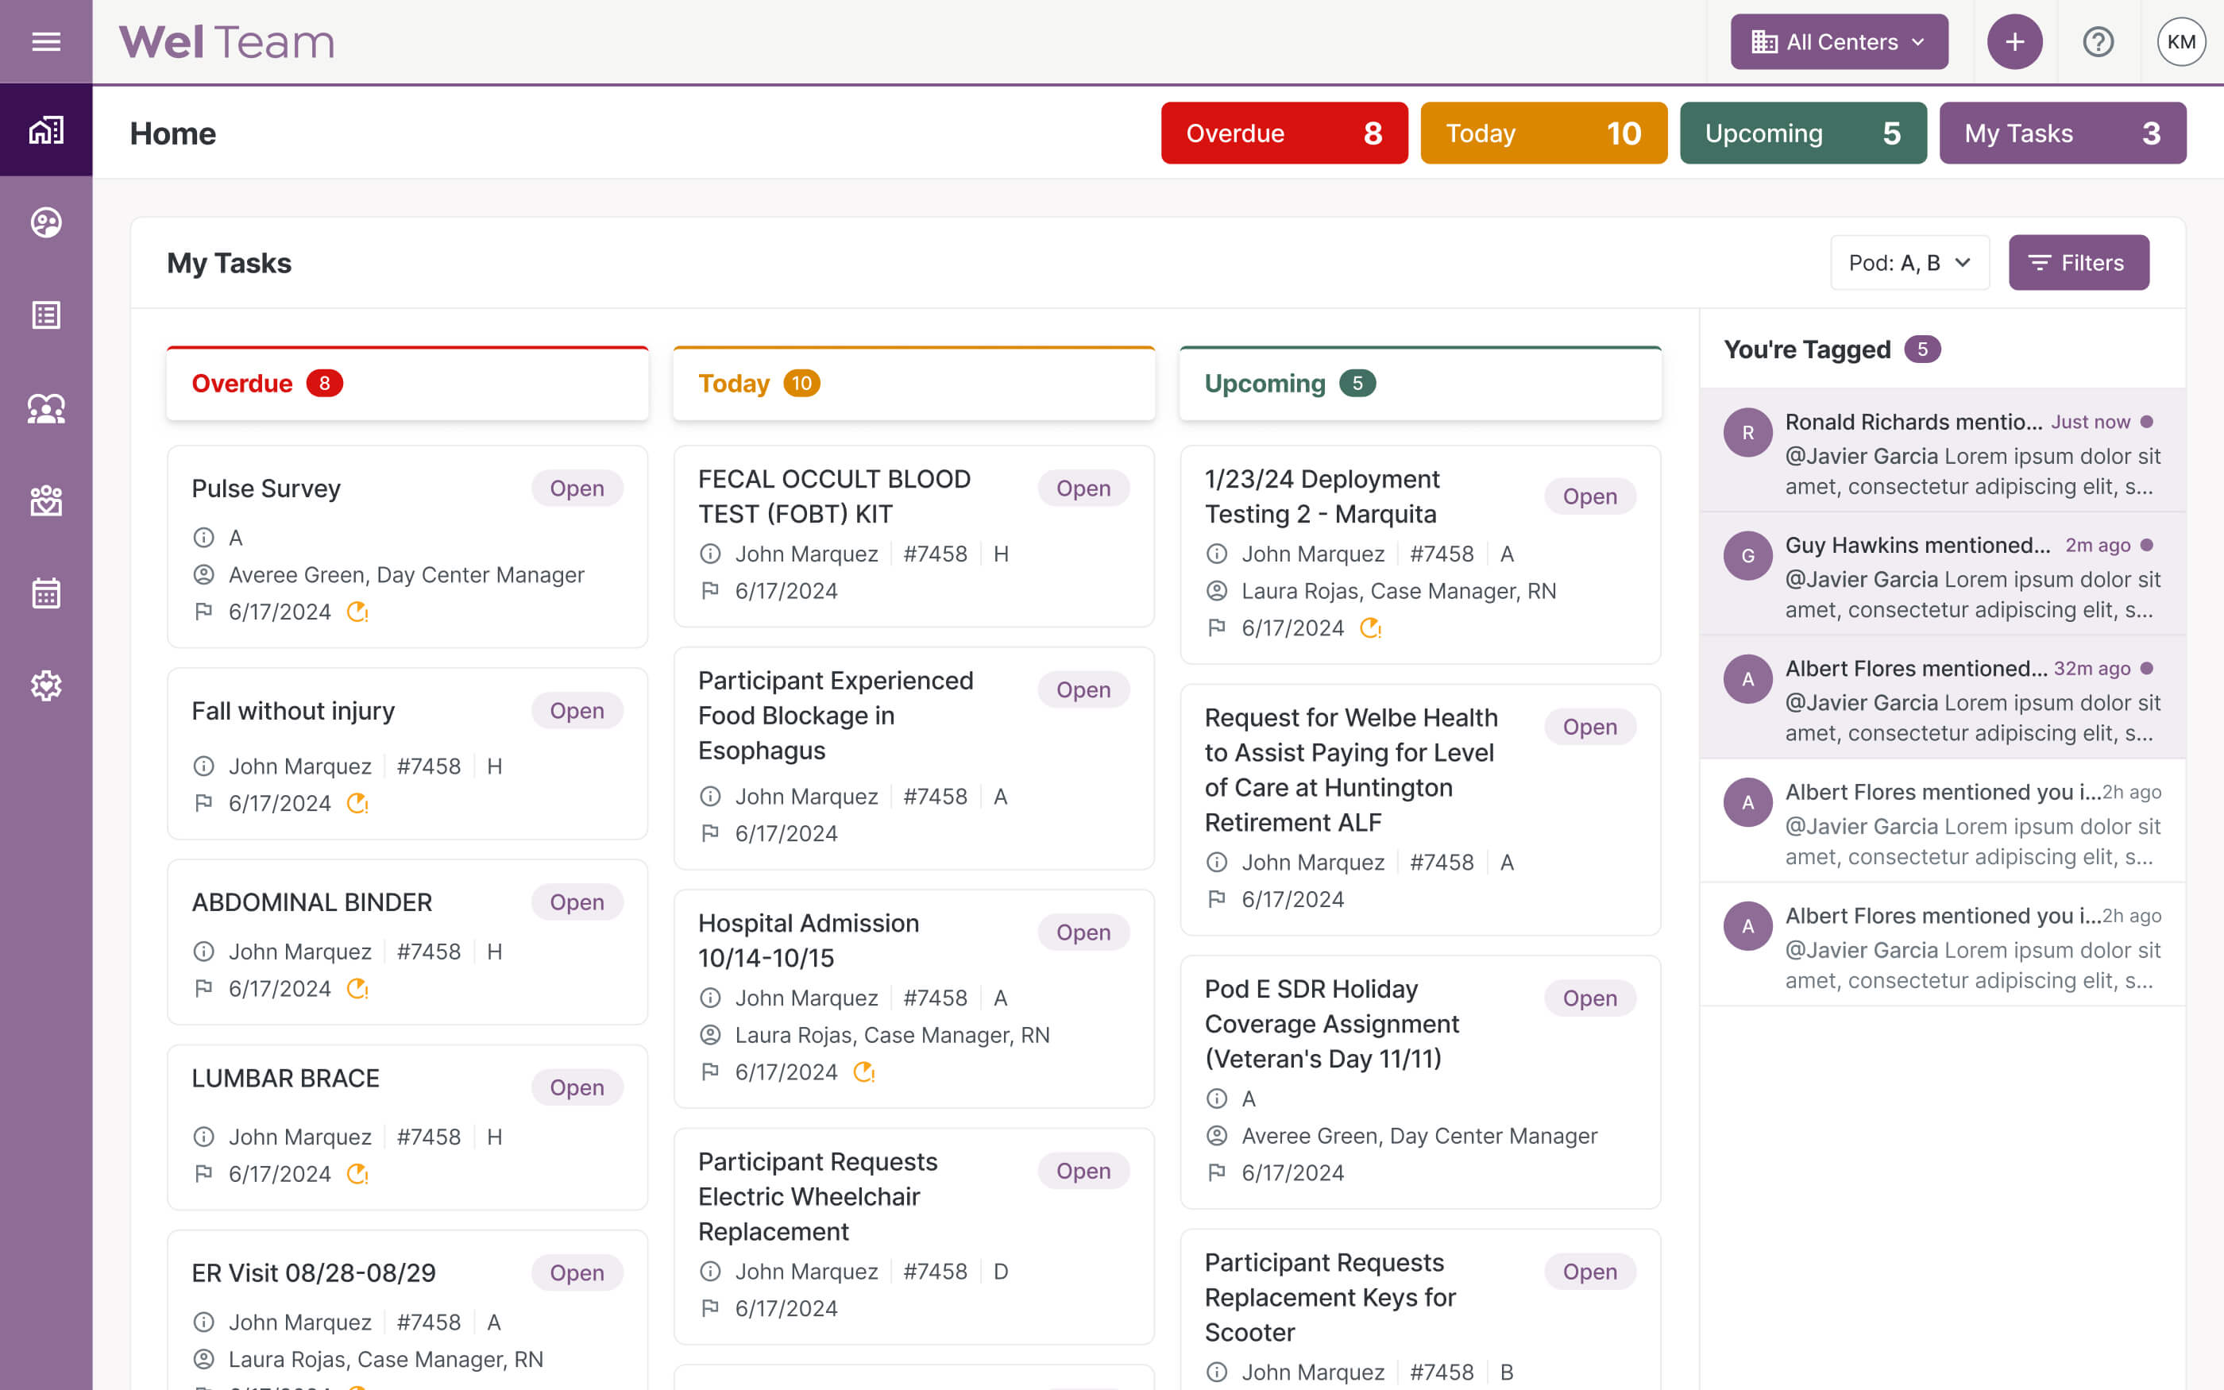This screenshot has height=1390, width=2224.
Task: Open Ronald Richards mention notification
Action: (1943, 450)
